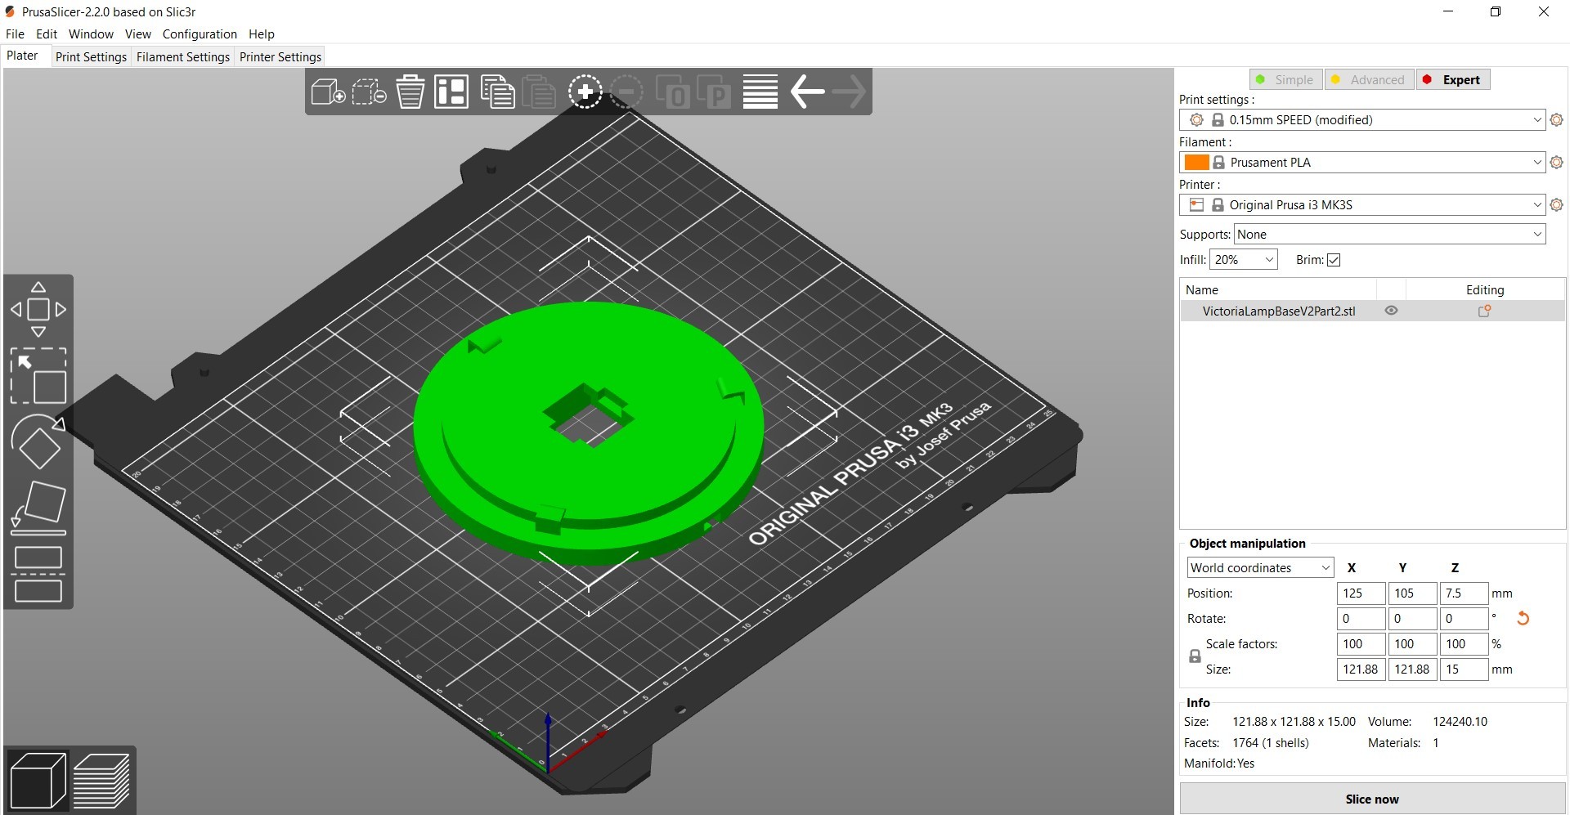
Task: Select the Place on face tool
Action: click(38, 508)
